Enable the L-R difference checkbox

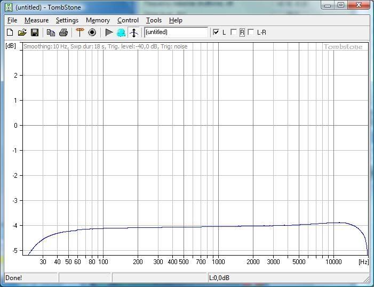[251, 32]
